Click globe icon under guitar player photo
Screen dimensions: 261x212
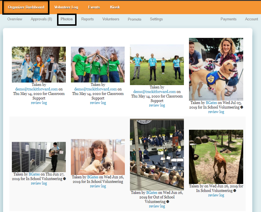tap(64, 179)
